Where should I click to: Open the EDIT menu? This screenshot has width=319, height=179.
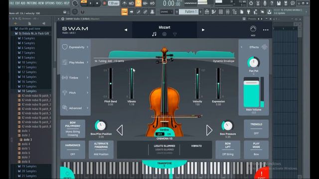(x=17, y=3)
